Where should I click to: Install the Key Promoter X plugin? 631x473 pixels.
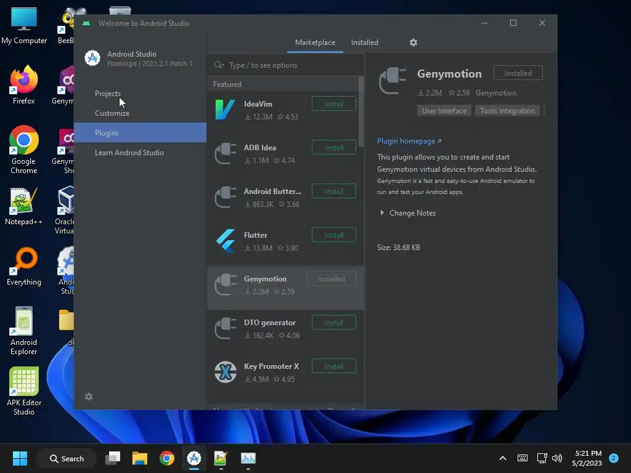point(334,366)
